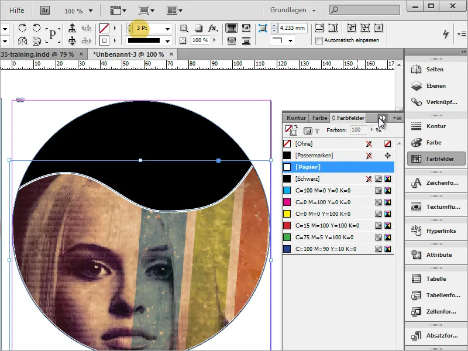Open the Hilfe menu
This screenshot has width=468, height=351.
[17, 11]
